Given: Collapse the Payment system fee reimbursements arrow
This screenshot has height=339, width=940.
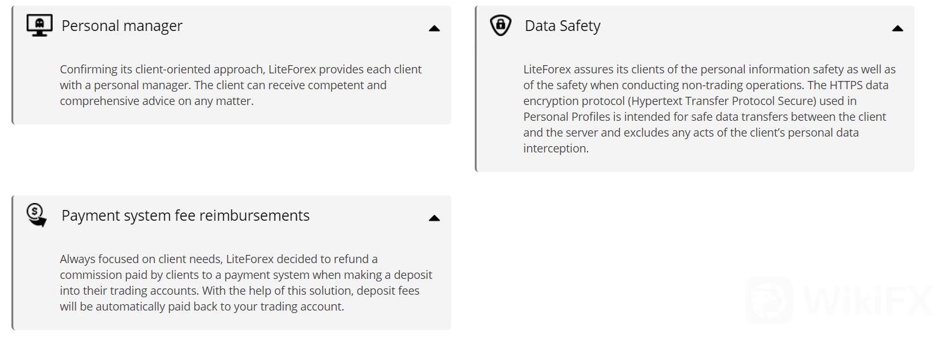Looking at the screenshot, I should tap(434, 218).
